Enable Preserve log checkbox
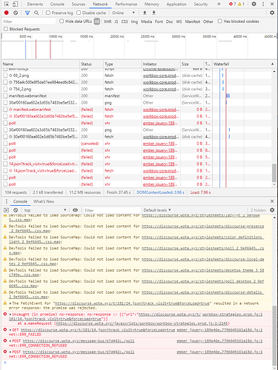The image size is (278, 370). [x=48, y=13]
